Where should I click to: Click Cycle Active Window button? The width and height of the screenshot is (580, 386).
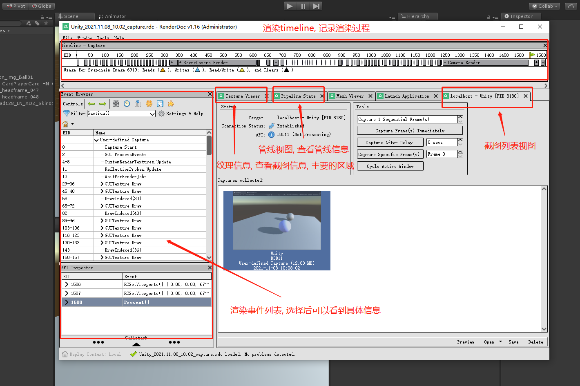pyautogui.click(x=390, y=166)
